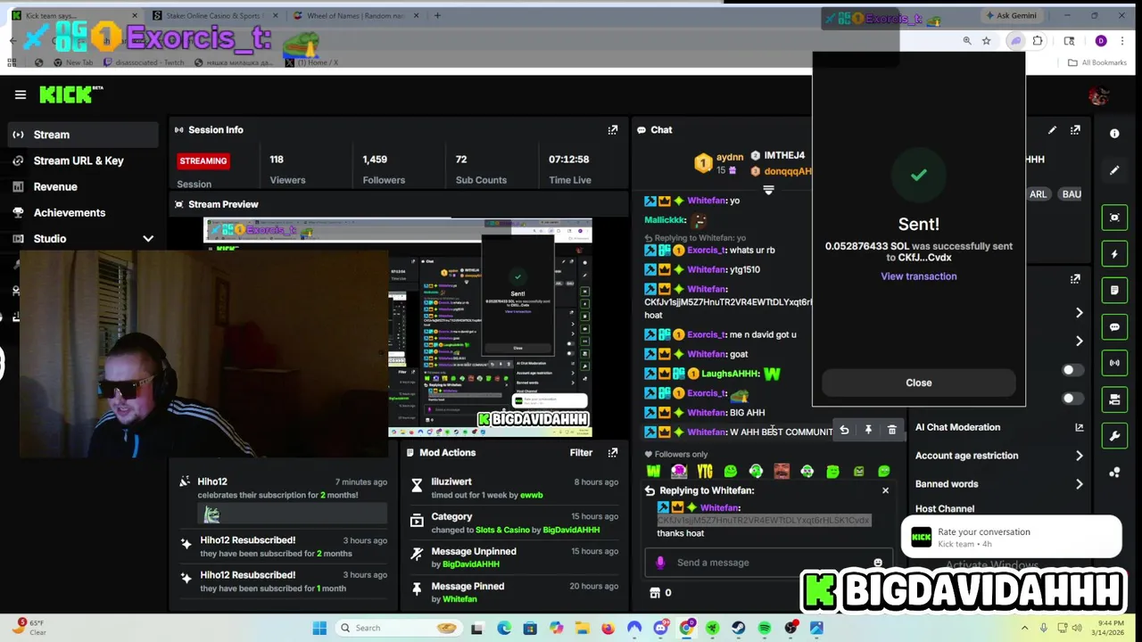Click the wrench tools icon in right sidebar
Viewport: 1142px width, 642px height.
point(1114,436)
